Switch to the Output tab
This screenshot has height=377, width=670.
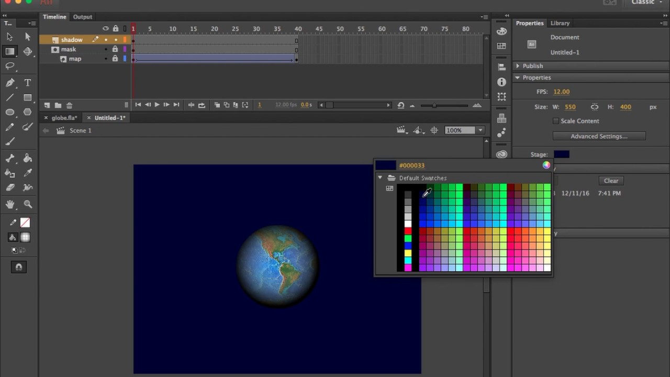point(82,17)
